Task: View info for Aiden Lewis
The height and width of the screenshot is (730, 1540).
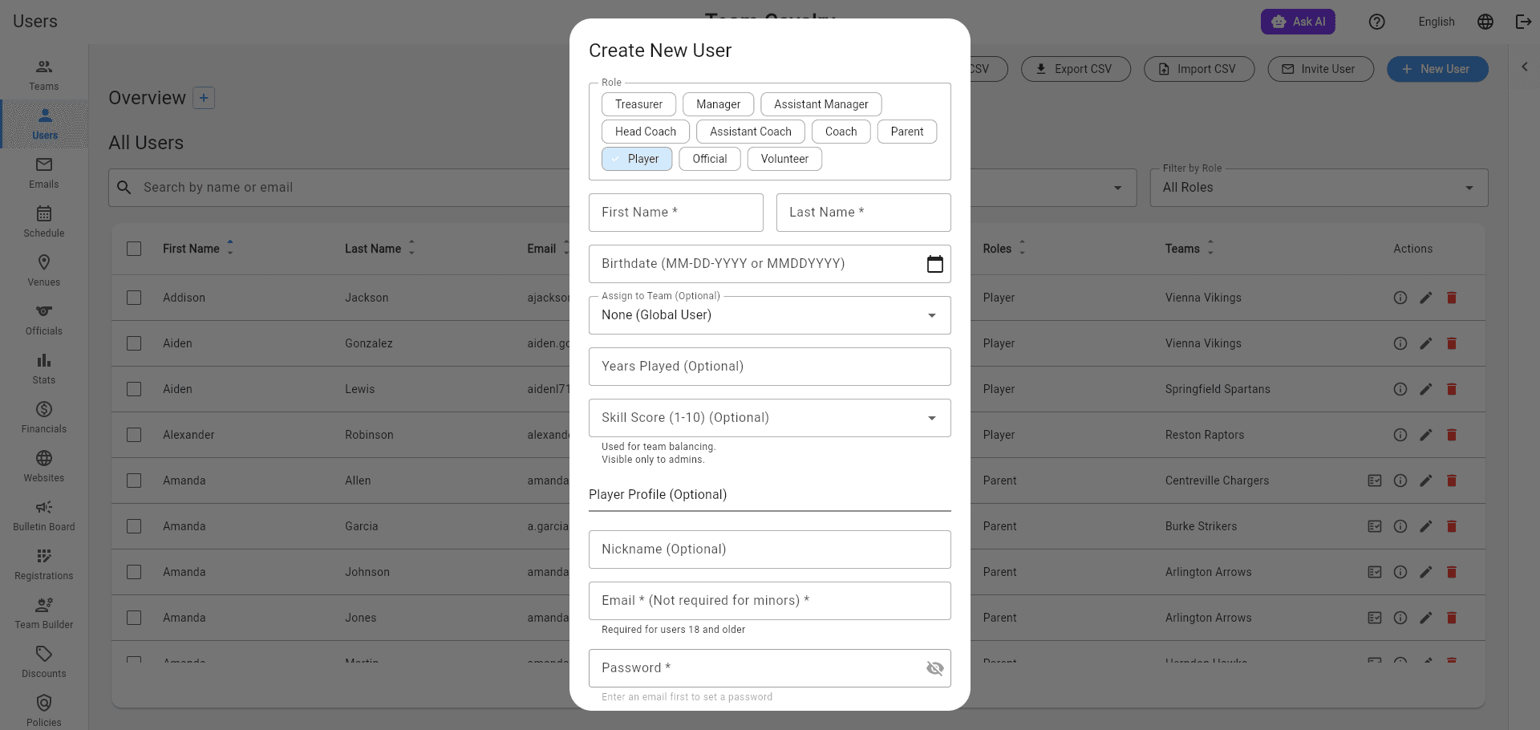Action: [1400, 389]
